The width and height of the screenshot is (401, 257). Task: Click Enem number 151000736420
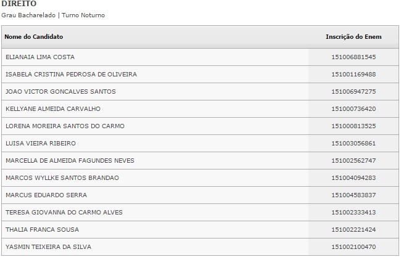click(x=353, y=109)
